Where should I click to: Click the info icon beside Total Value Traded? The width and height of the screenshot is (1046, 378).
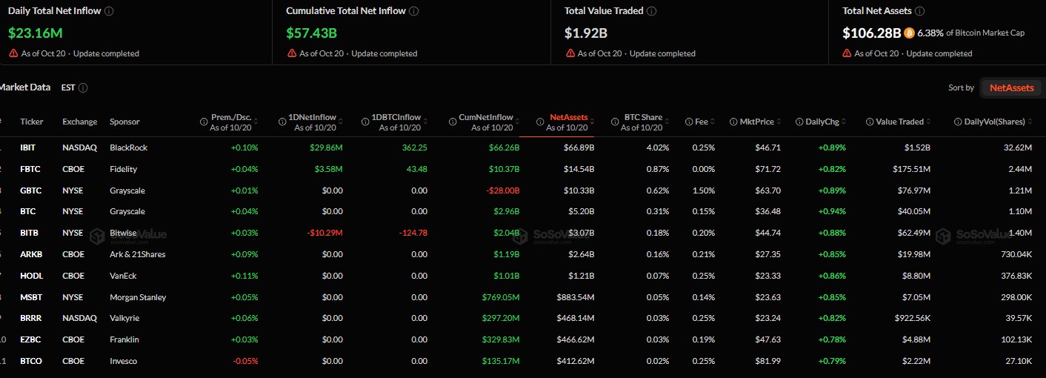pyautogui.click(x=650, y=12)
